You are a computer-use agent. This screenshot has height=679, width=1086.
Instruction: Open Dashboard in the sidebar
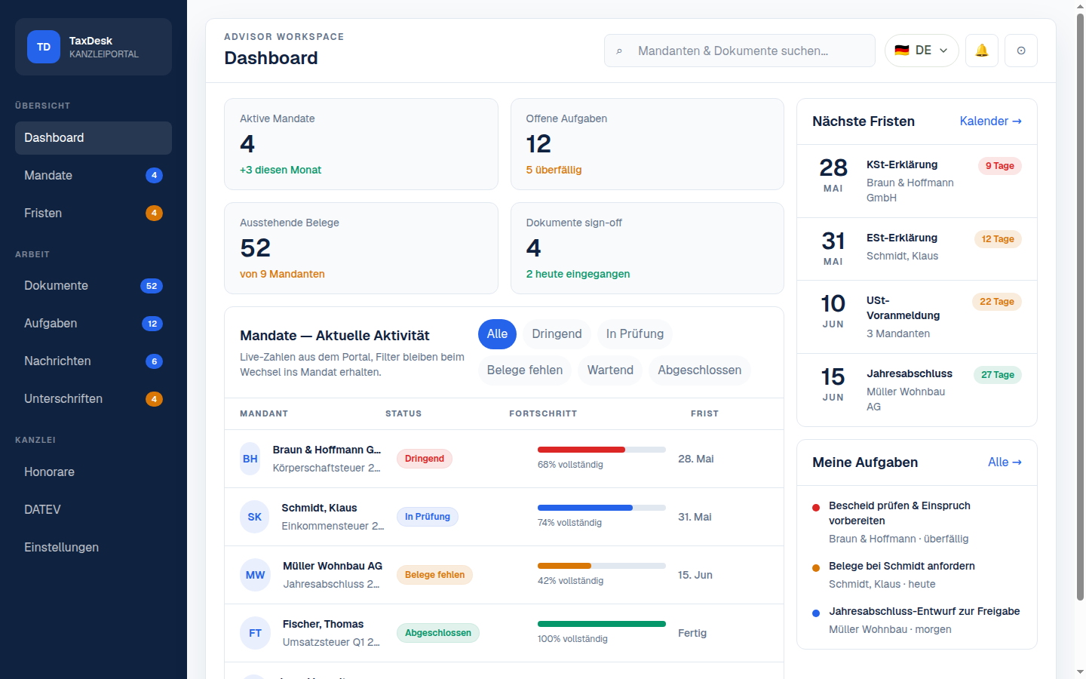click(x=94, y=138)
